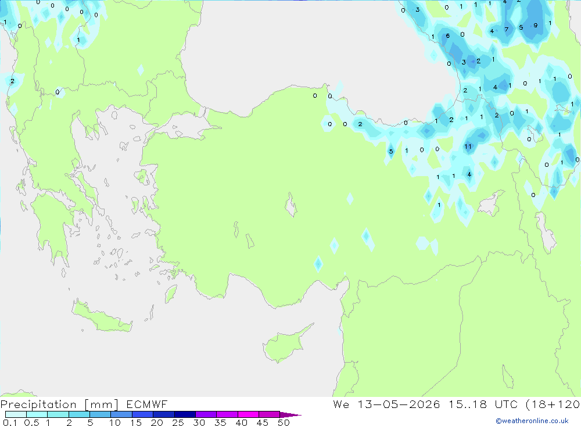Viewport: 581px width, 426px height.
Task: Click the legend label '0.1'
Action: tap(10, 423)
